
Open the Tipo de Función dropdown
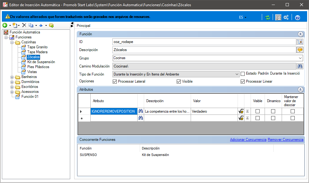(237, 74)
